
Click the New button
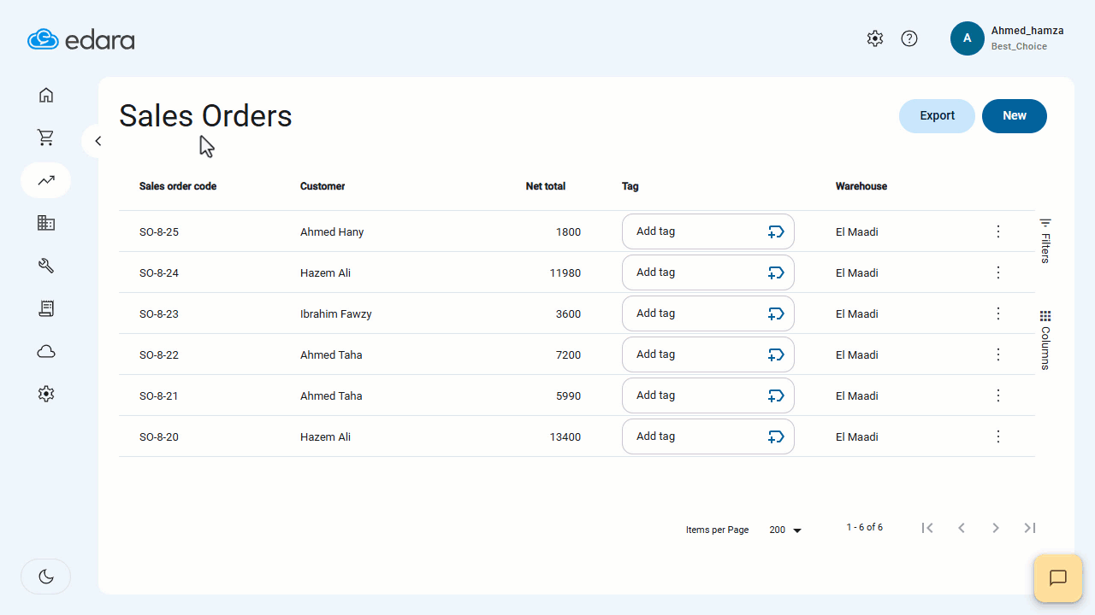click(x=1015, y=116)
